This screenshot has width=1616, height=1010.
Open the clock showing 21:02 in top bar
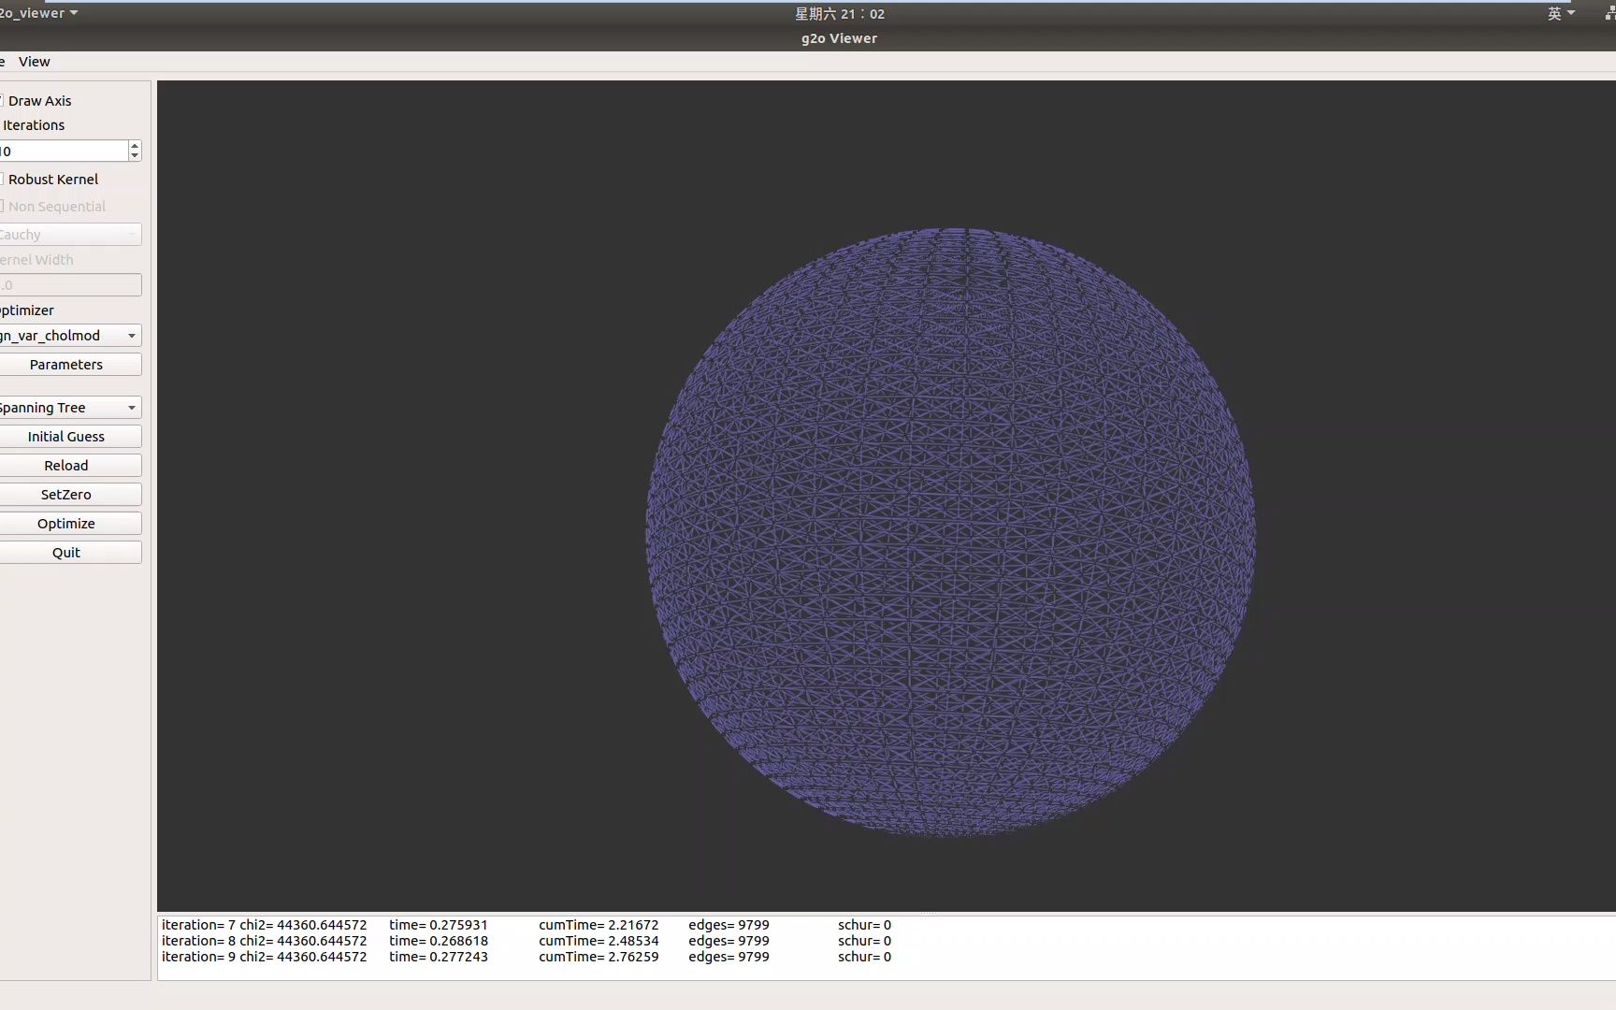840,14
